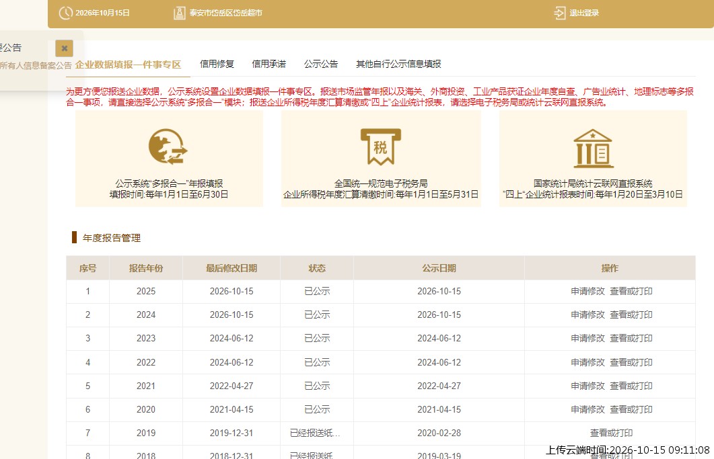Image resolution: width=714 pixels, height=459 pixels.
Task: Click the 国家统计局统计云联网直报系统 card text
Action: pyautogui.click(x=593, y=183)
